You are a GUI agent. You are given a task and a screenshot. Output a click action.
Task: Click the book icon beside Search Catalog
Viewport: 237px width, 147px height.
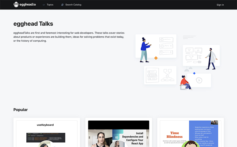[62, 5]
